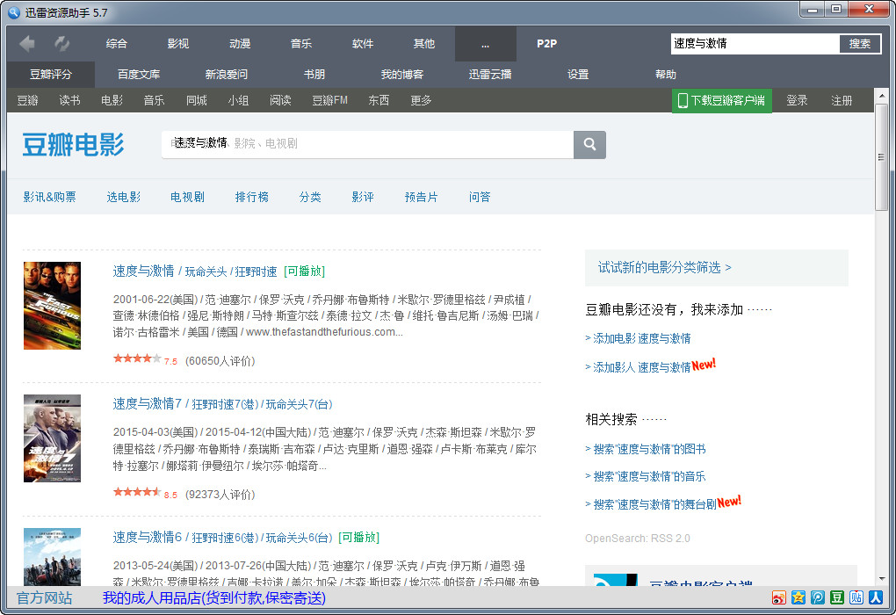Open the 帮助 menu item
The image size is (896, 615).
coord(666,75)
